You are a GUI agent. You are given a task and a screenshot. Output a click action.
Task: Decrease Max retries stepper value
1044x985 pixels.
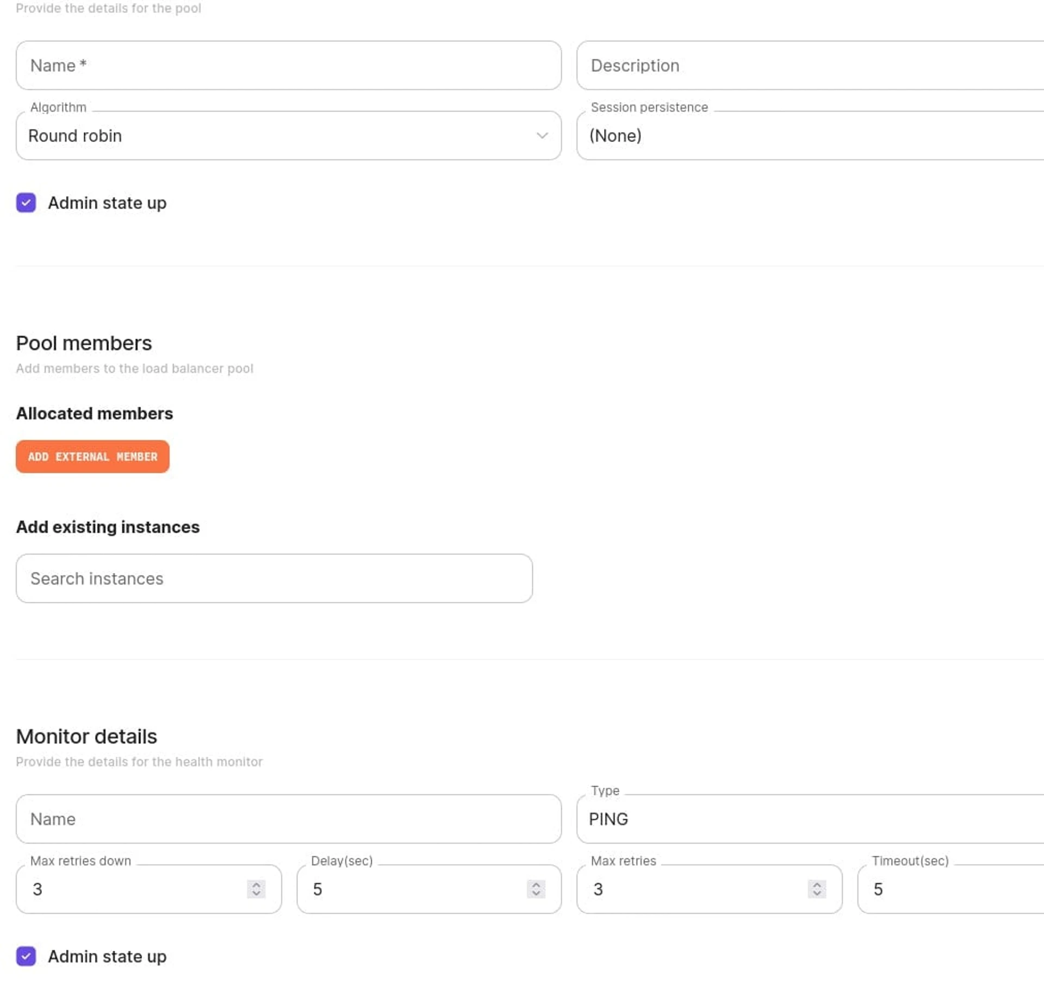point(817,894)
